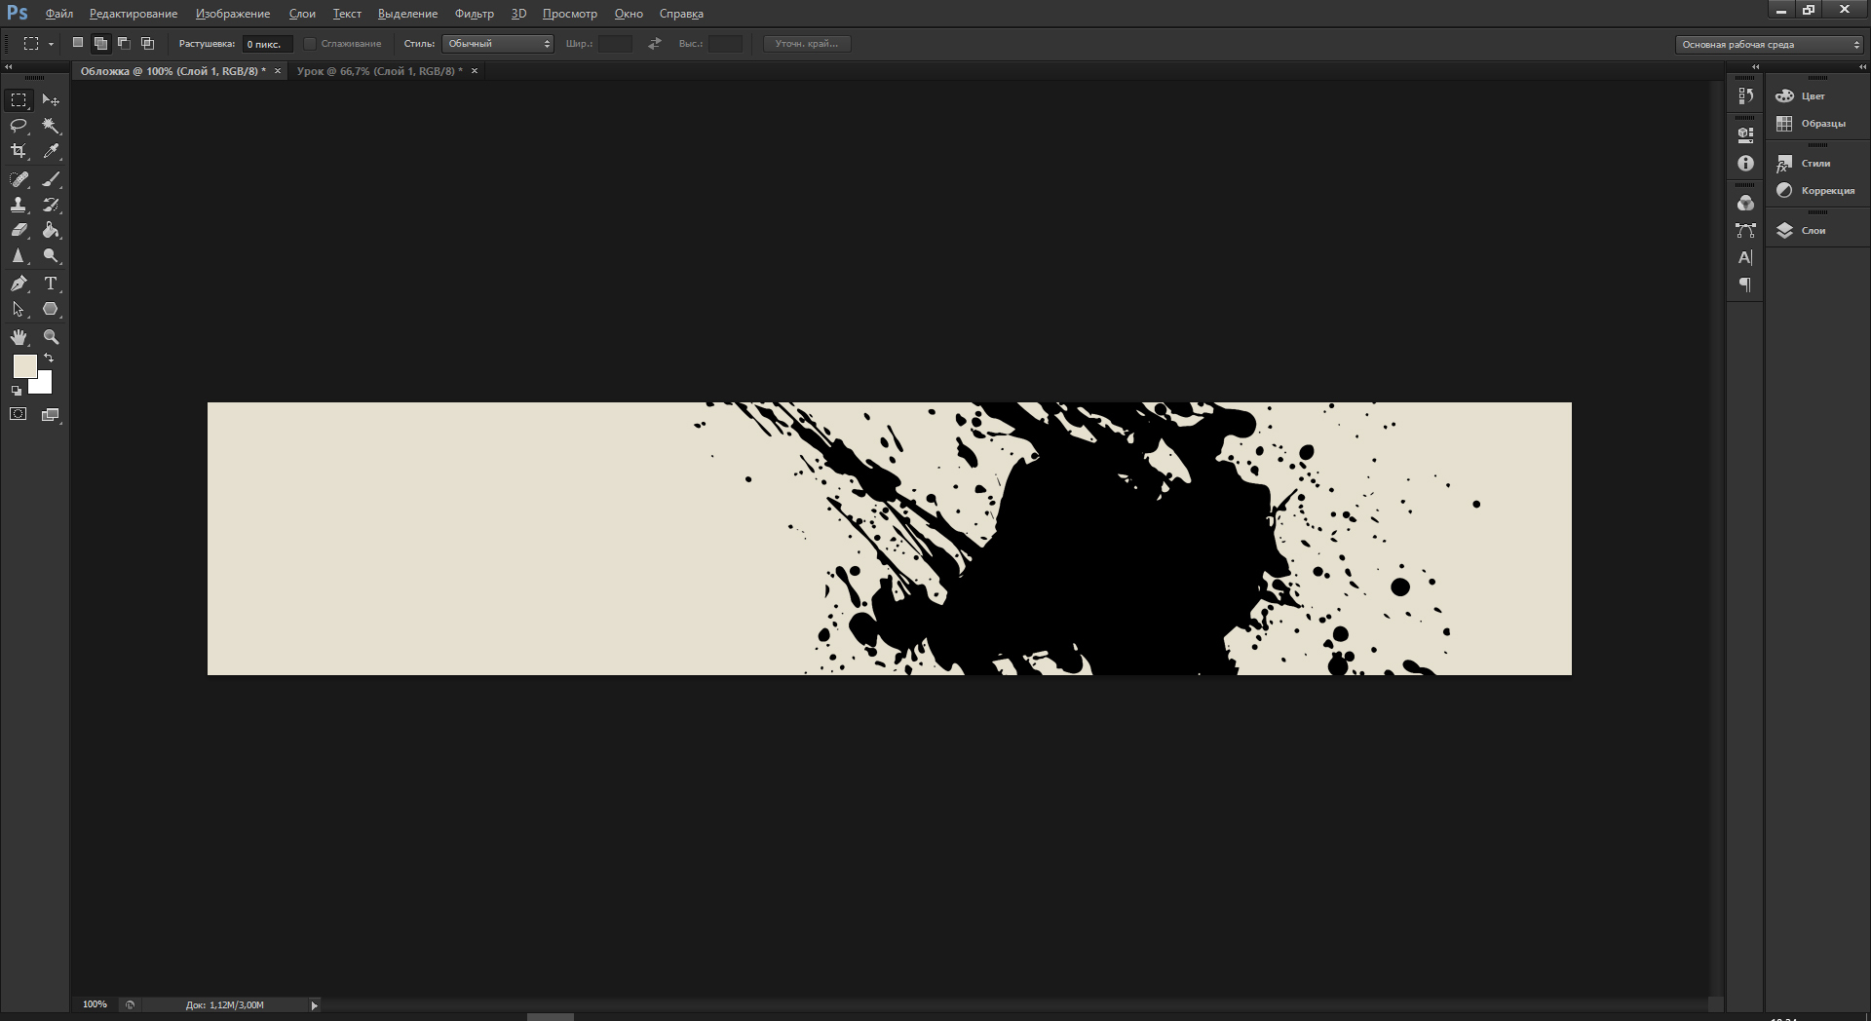Choose Add to Selection mode
This screenshot has height=1021, width=1871.
pyautogui.click(x=100, y=43)
